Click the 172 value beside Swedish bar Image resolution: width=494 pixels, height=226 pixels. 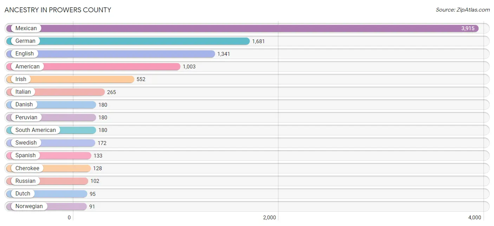coord(102,143)
